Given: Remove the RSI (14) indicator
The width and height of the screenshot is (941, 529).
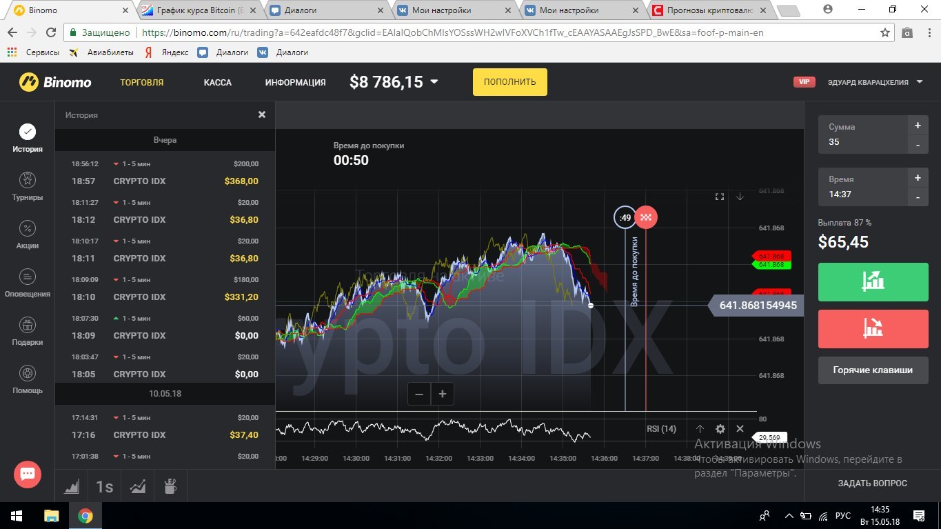Looking at the screenshot, I should 740,429.
